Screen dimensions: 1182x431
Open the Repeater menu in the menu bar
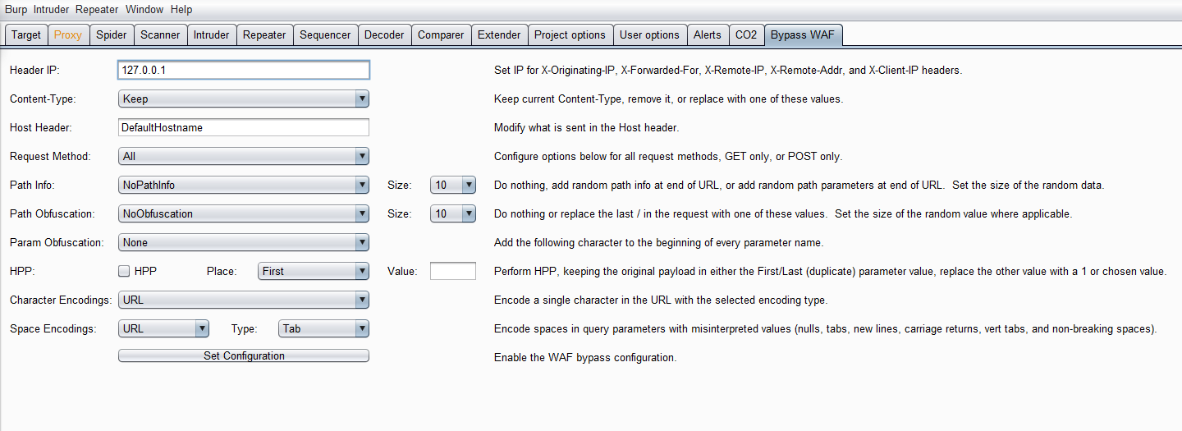point(98,10)
